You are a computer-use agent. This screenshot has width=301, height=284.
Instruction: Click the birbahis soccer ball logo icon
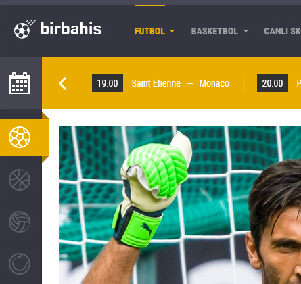tap(25, 29)
